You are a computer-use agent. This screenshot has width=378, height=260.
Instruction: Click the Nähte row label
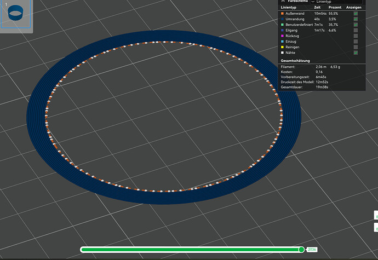290,53
